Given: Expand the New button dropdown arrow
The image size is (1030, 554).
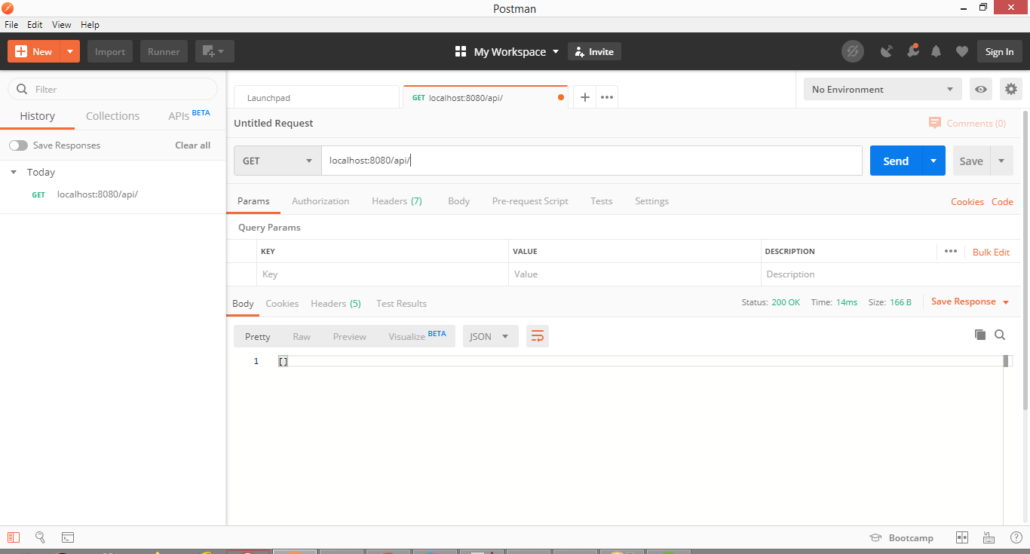Looking at the screenshot, I should pyautogui.click(x=69, y=51).
